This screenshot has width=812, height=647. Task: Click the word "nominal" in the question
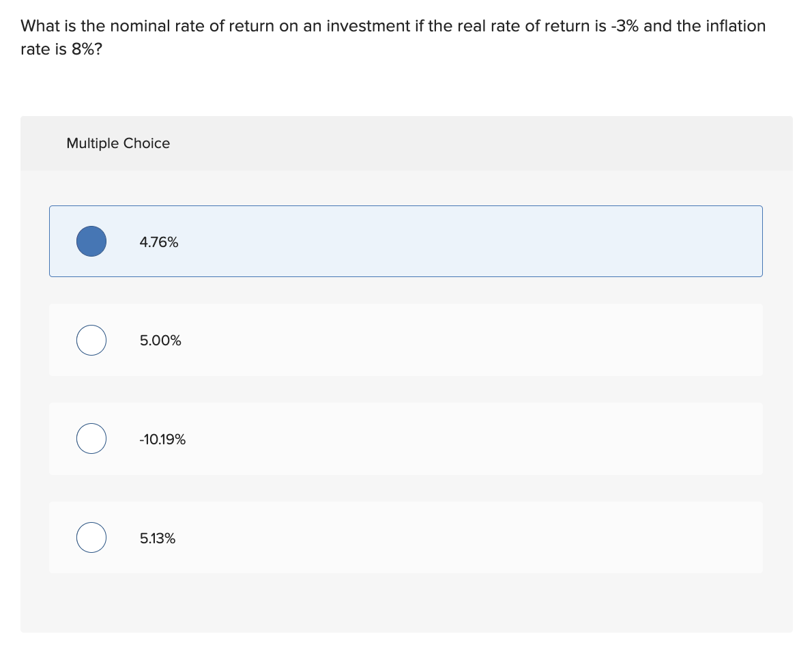[141, 26]
